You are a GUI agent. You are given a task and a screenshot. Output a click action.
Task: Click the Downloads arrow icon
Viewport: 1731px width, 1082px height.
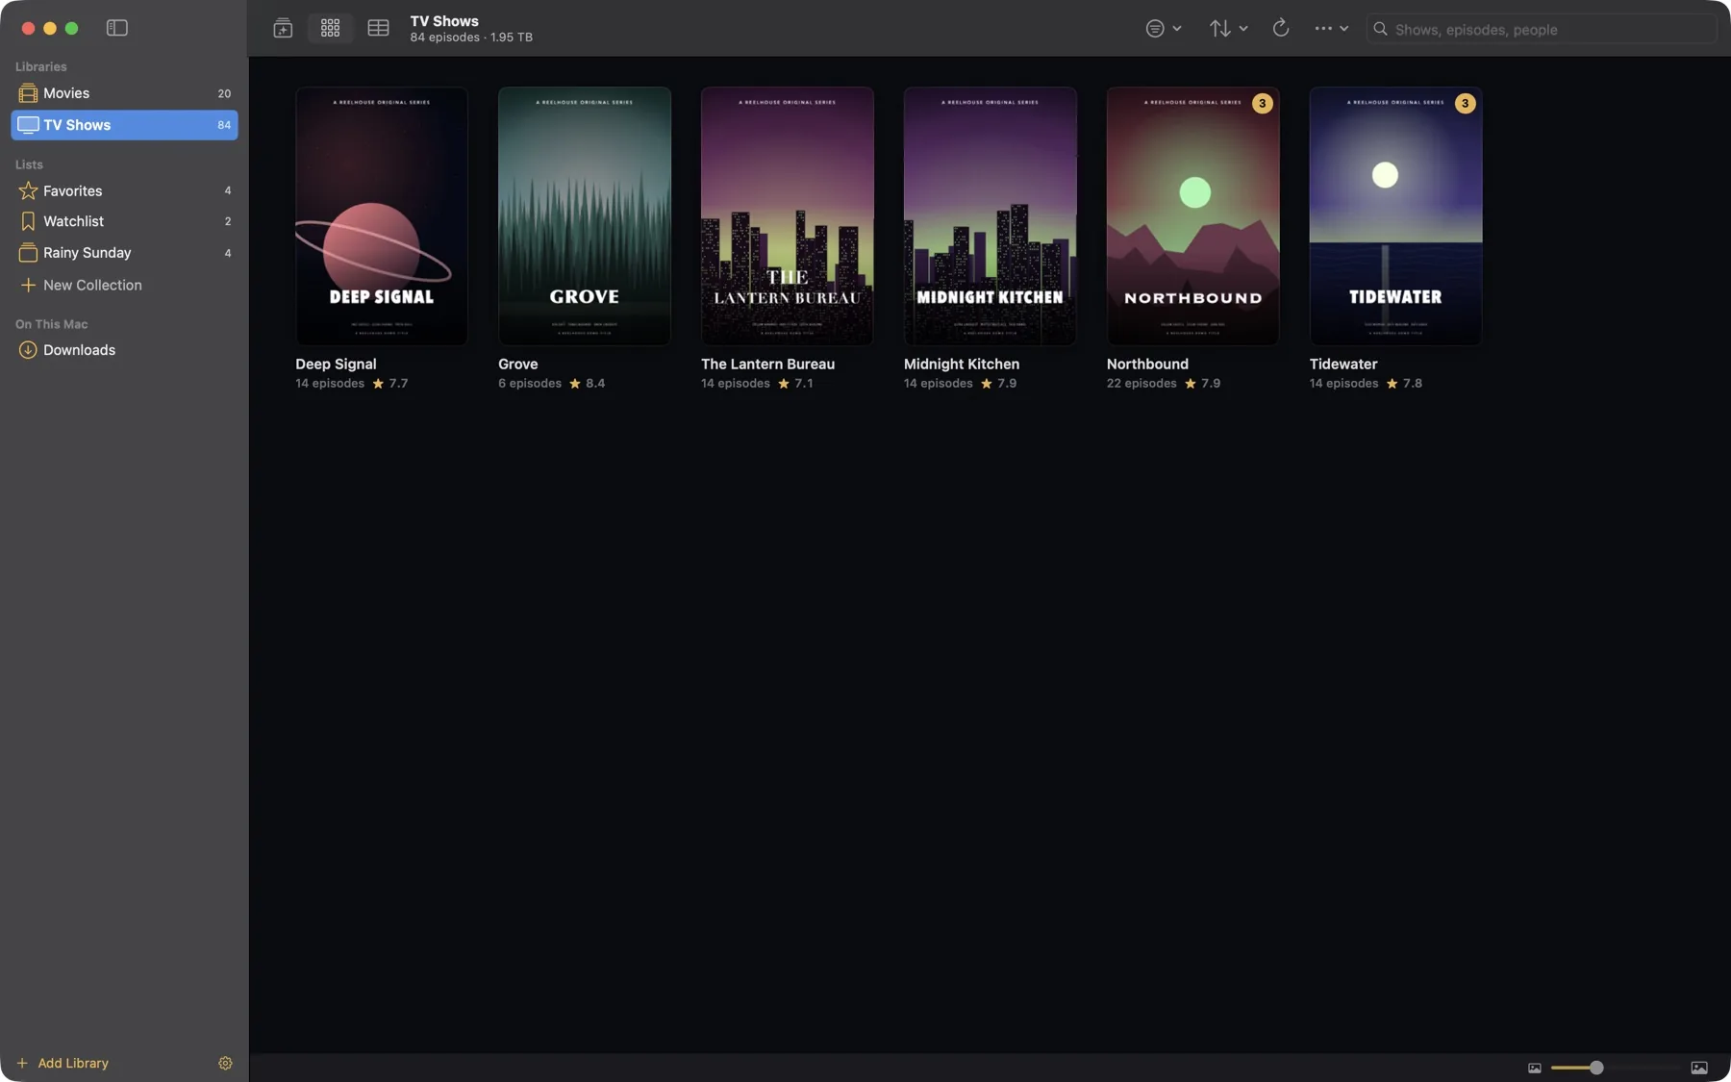tap(28, 350)
